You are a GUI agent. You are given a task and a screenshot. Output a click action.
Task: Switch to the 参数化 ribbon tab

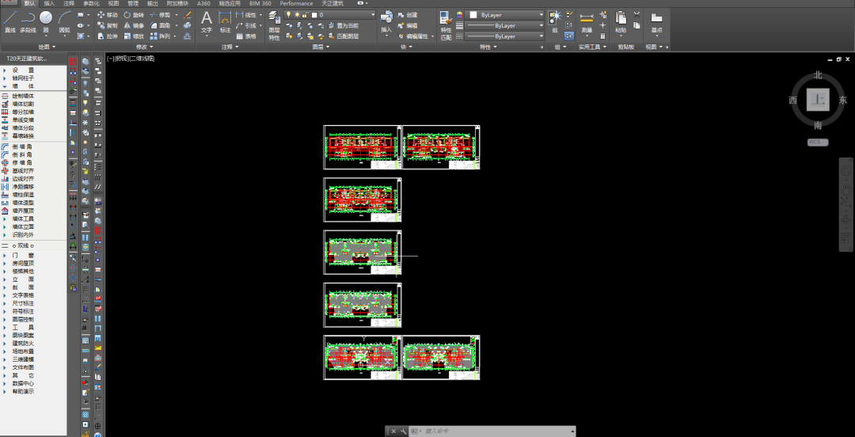[x=90, y=3]
